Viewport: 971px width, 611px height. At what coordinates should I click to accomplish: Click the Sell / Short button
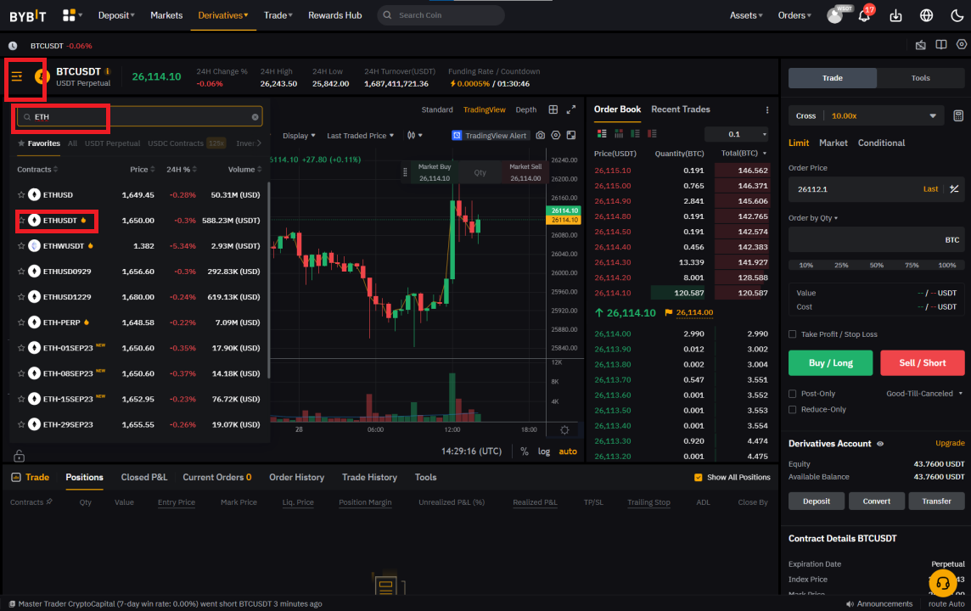click(x=922, y=362)
